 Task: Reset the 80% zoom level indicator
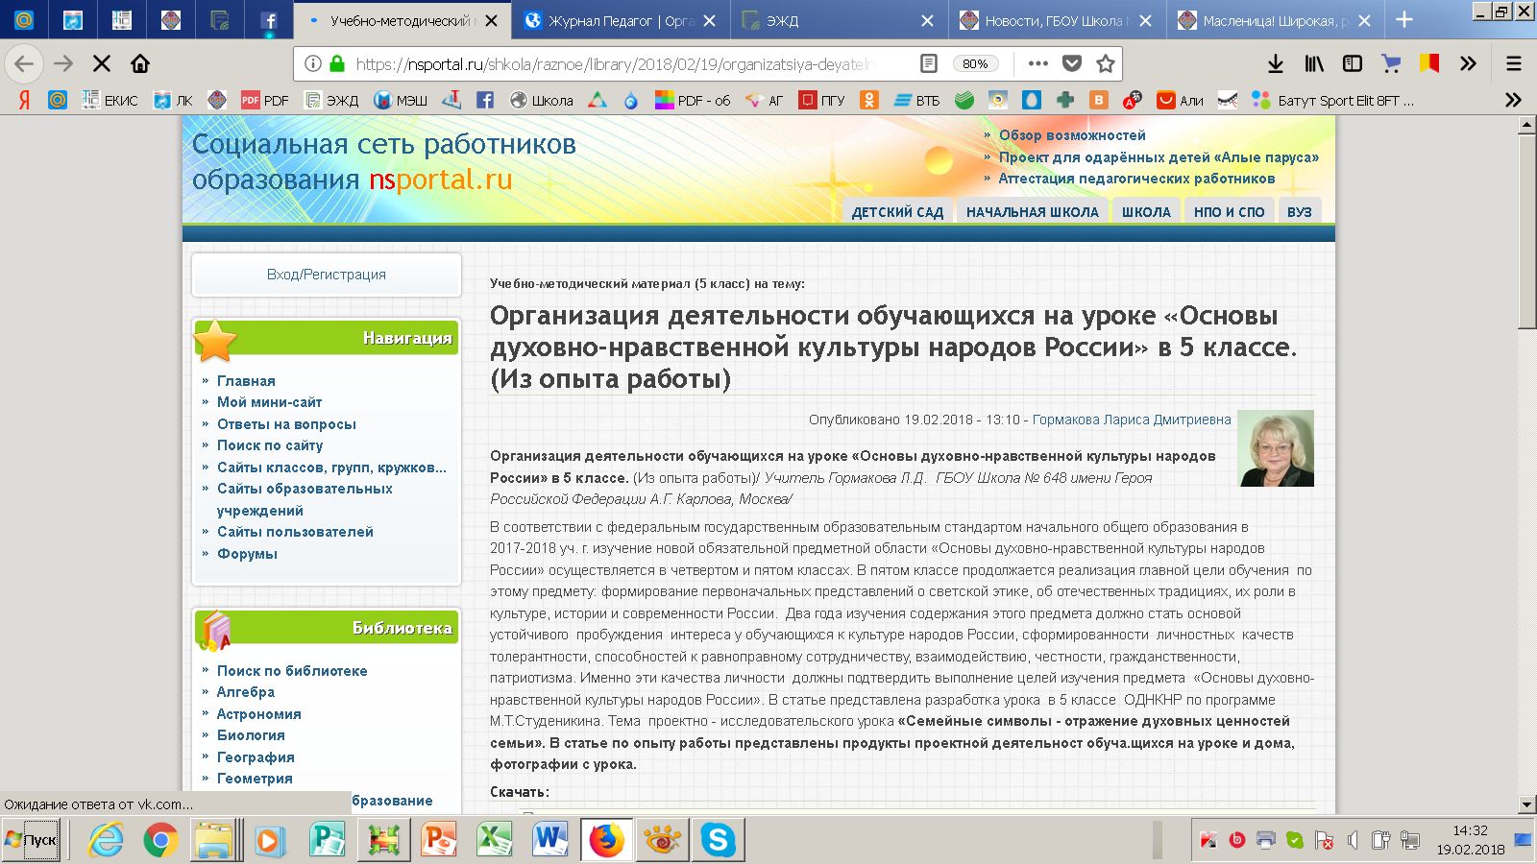pyautogui.click(x=975, y=63)
